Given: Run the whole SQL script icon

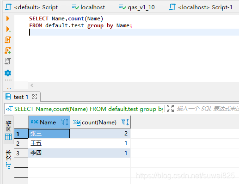Looking at the screenshot, I should coord(8,40).
